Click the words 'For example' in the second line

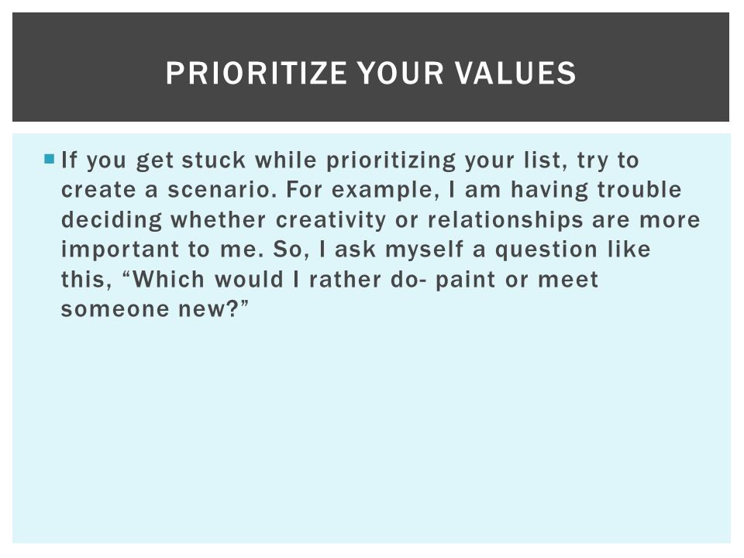click(359, 190)
